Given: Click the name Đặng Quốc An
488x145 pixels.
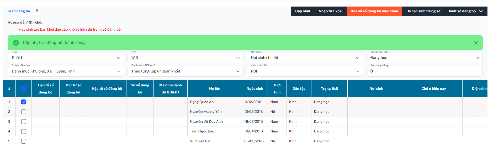Looking at the screenshot, I should coord(202,102).
